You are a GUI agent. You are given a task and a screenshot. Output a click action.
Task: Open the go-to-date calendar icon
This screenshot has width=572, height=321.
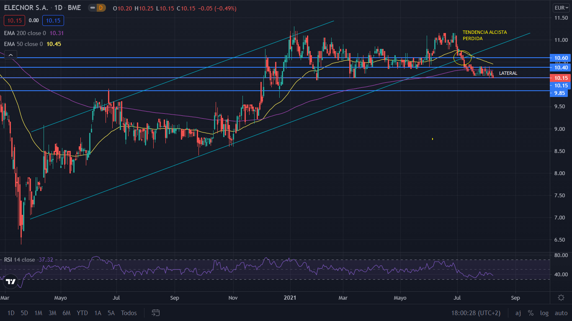[x=156, y=313]
